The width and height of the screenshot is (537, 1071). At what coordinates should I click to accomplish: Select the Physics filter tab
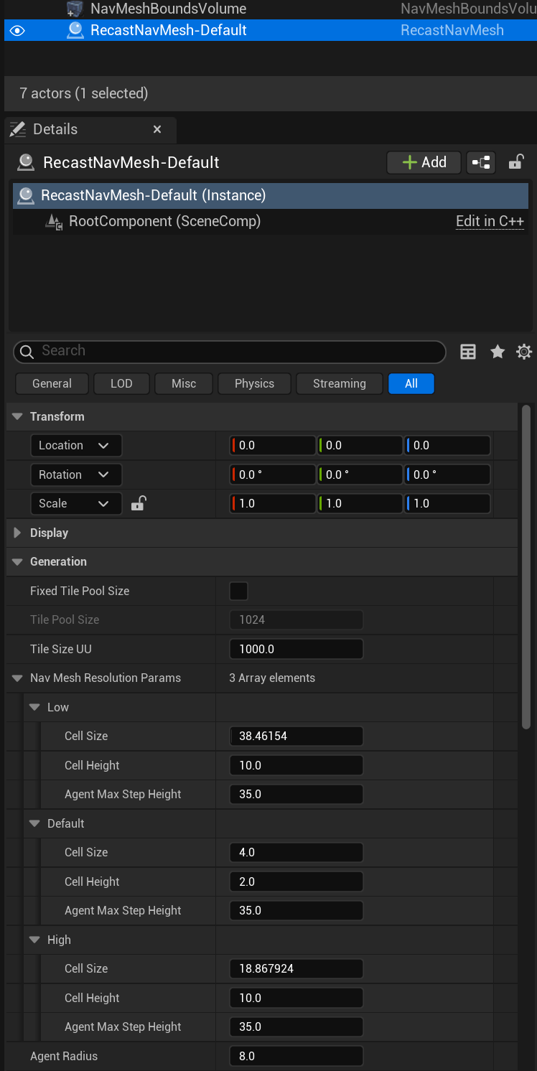pos(254,383)
